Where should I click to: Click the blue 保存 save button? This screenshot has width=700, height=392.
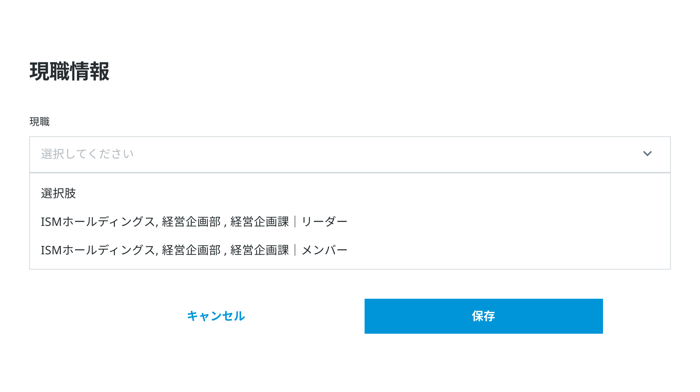tap(483, 316)
